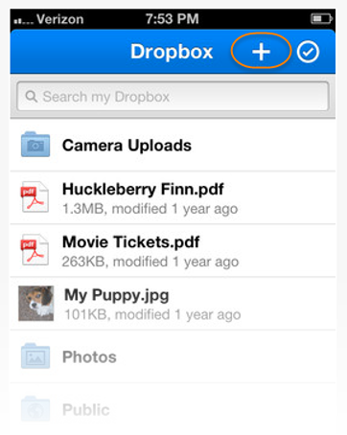The height and width of the screenshot is (435, 347).
Task: Open the Photos folder icon
Action: (x=35, y=356)
